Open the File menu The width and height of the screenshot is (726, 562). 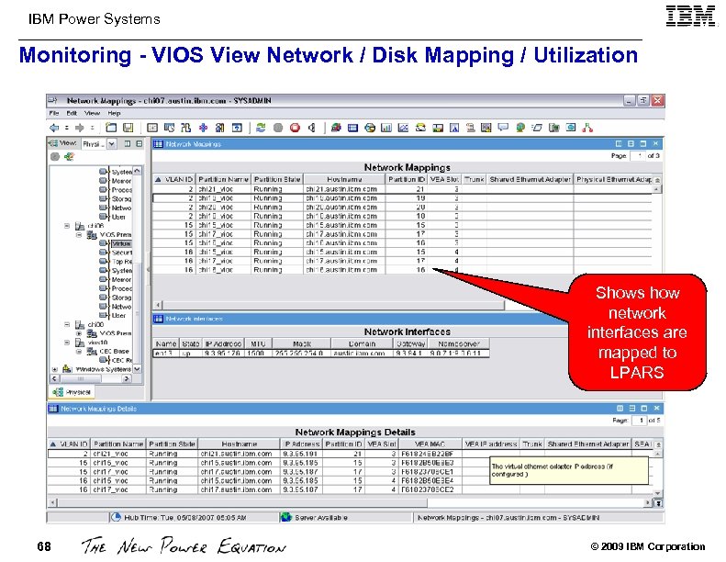pos(54,113)
